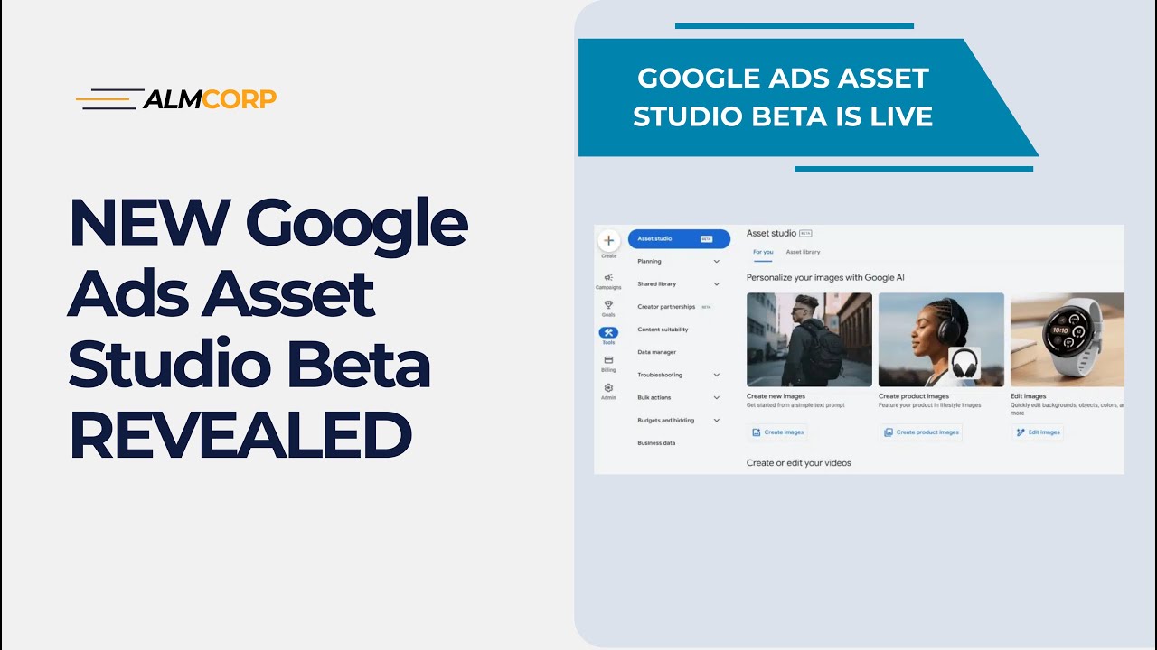Screen dimensions: 1157x650
Task: Open the smartwatch thumbnail
Action: (1068, 339)
